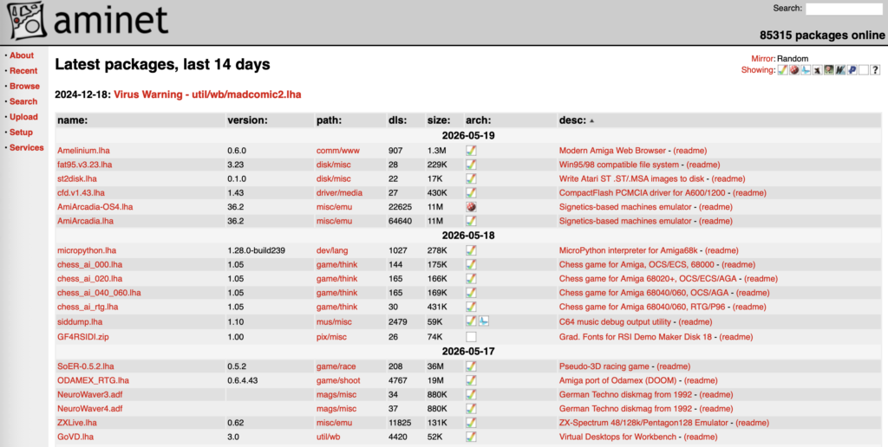Open the driver/media path link

pos(339,193)
